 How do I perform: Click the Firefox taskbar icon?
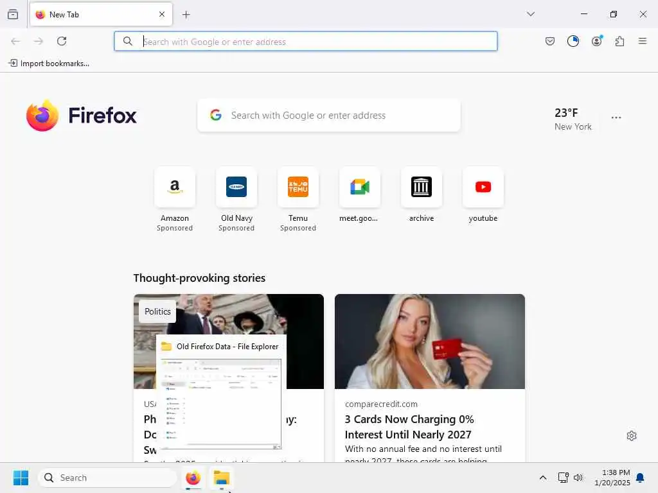click(x=193, y=478)
